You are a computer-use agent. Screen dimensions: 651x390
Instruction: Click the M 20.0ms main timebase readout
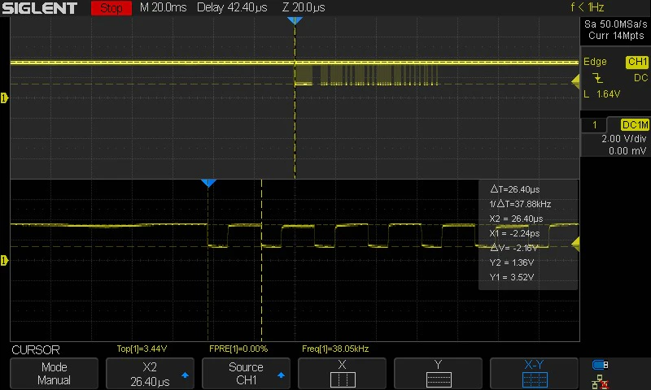click(x=164, y=7)
